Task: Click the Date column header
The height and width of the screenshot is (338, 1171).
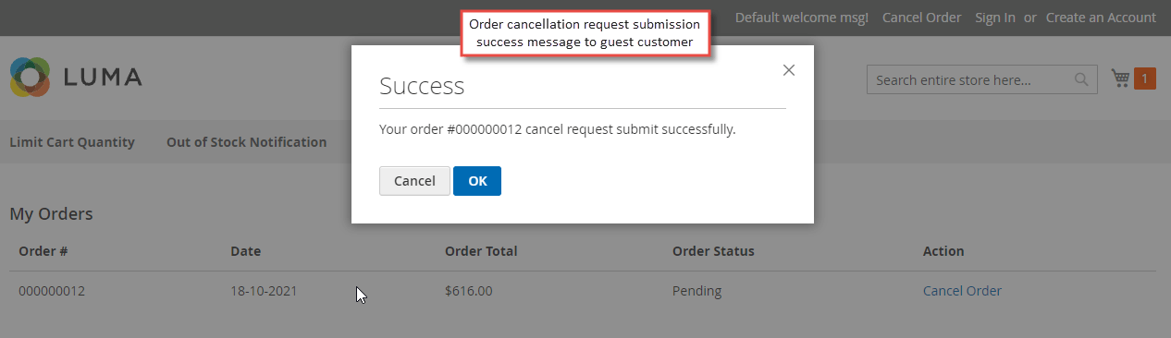Action: point(246,251)
